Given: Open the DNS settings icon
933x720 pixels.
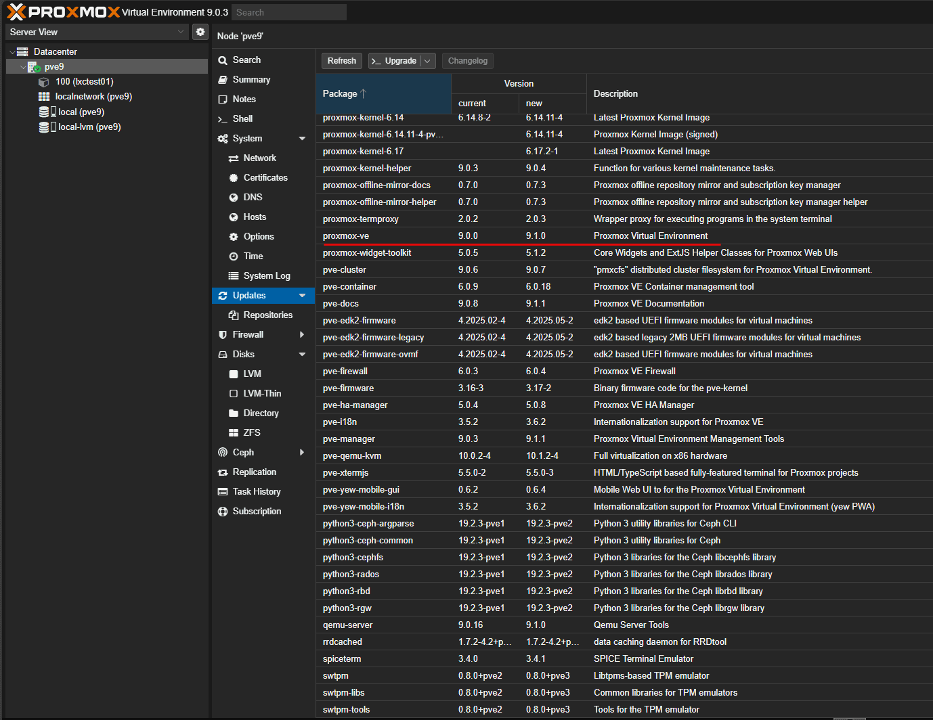Looking at the screenshot, I should point(234,197).
